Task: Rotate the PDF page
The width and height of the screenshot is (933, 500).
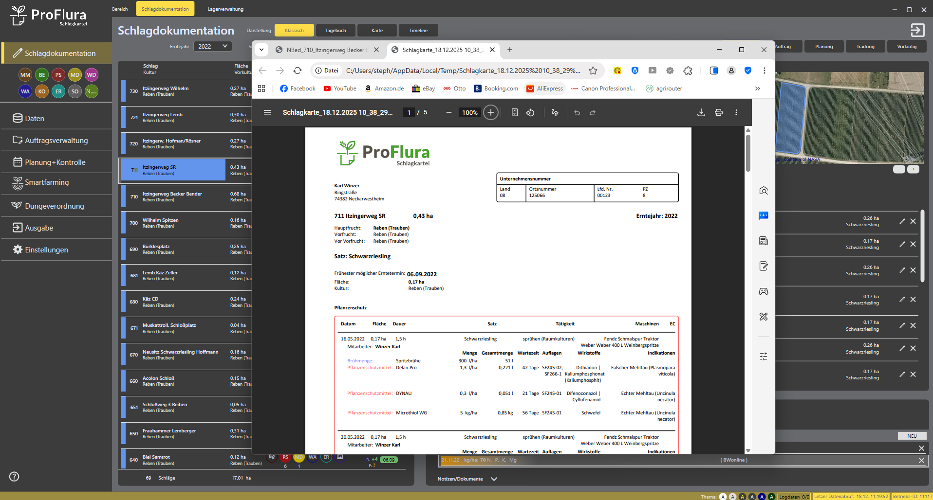Action: click(x=530, y=112)
